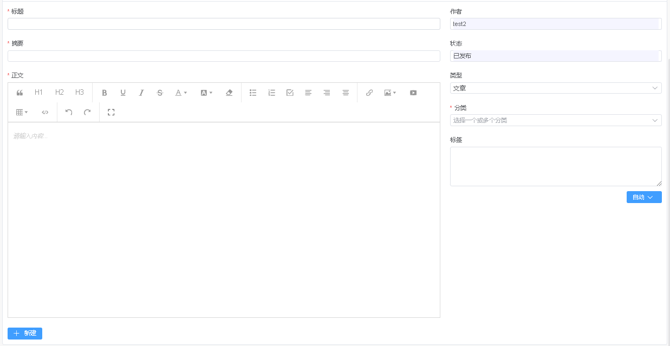Expand the table insertion dropdown
The width and height of the screenshot is (670, 346).
tap(21, 112)
